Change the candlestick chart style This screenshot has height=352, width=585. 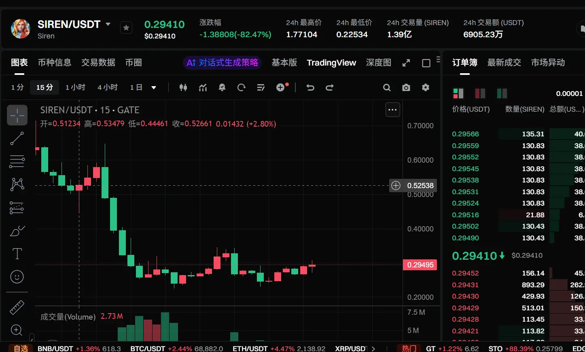[183, 87]
